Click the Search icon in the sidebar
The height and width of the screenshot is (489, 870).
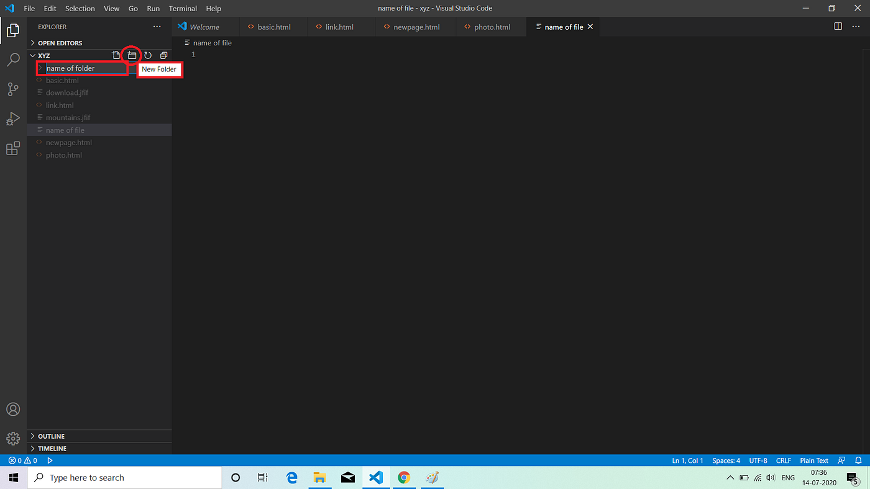13,60
